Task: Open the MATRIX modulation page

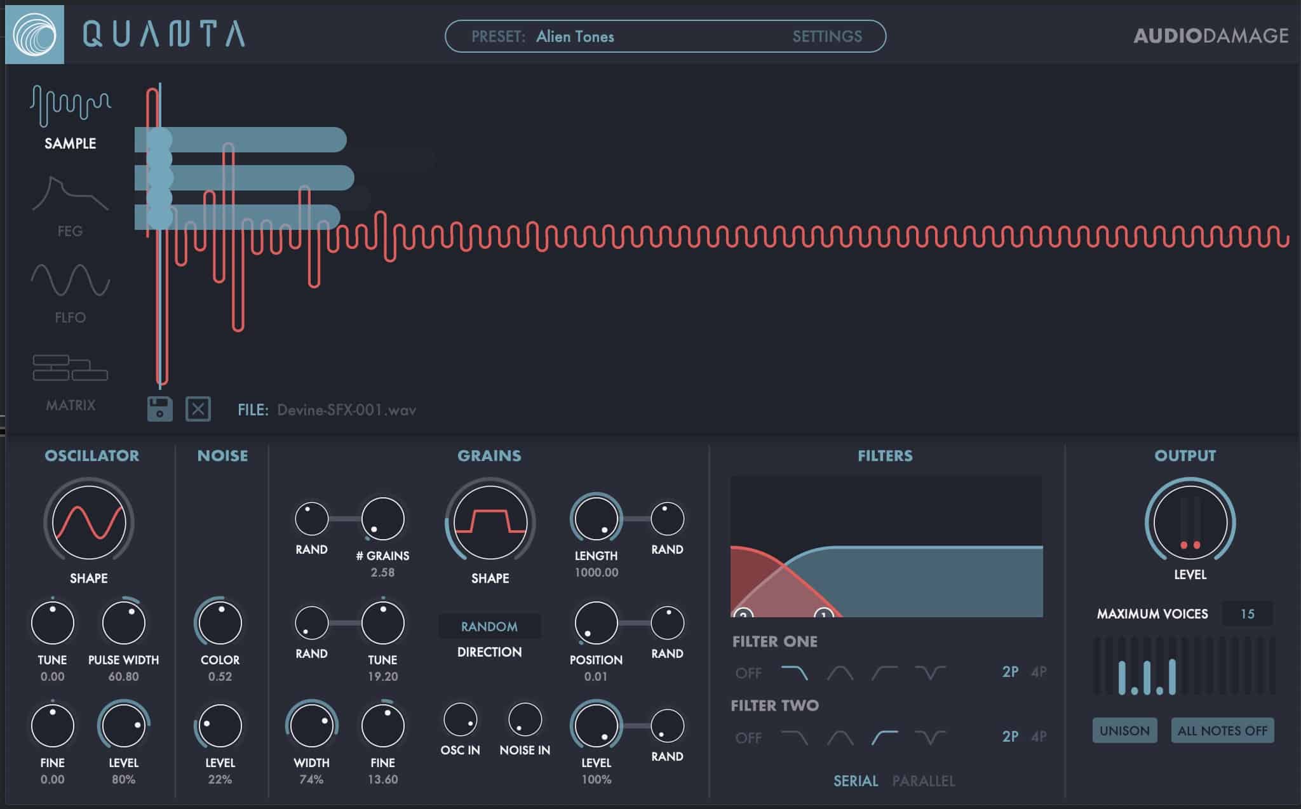Action: (x=70, y=383)
